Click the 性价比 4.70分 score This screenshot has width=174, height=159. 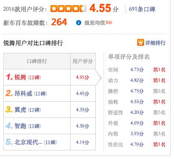(137, 144)
